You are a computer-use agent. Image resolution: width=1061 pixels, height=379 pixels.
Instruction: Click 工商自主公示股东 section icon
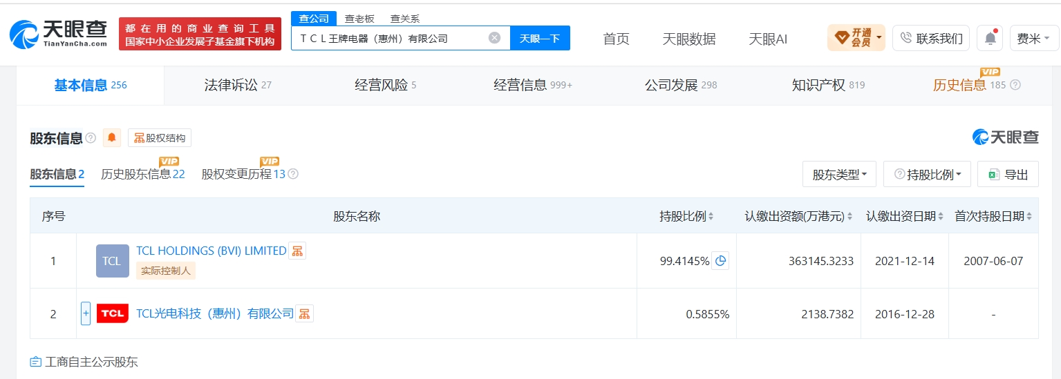point(36,362)
